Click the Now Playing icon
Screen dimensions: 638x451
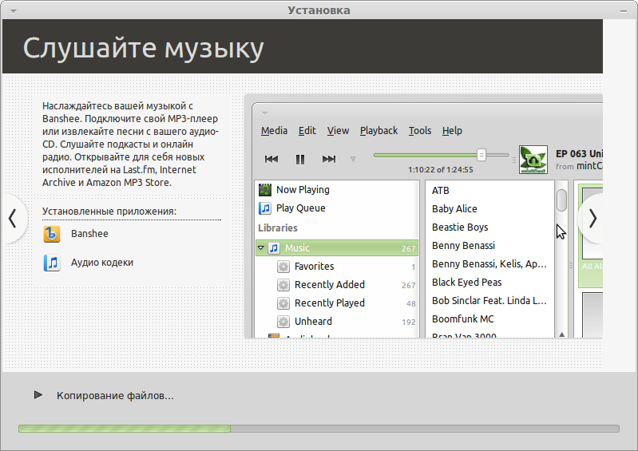pos(265,189)
